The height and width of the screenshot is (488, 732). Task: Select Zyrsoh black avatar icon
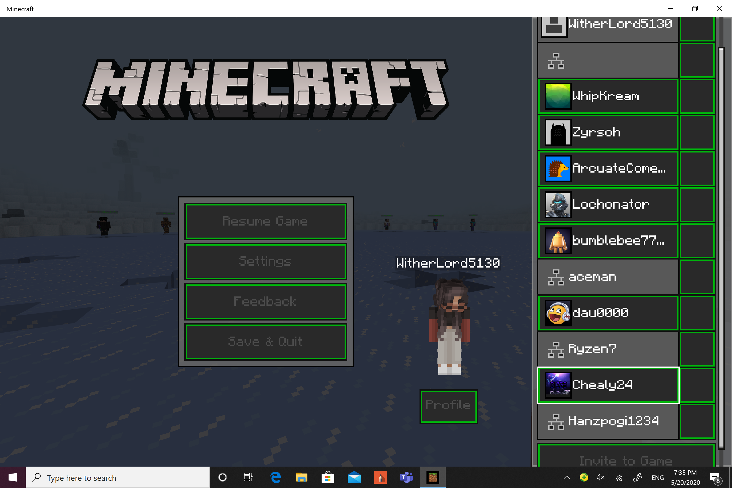(x=558, y=133)
